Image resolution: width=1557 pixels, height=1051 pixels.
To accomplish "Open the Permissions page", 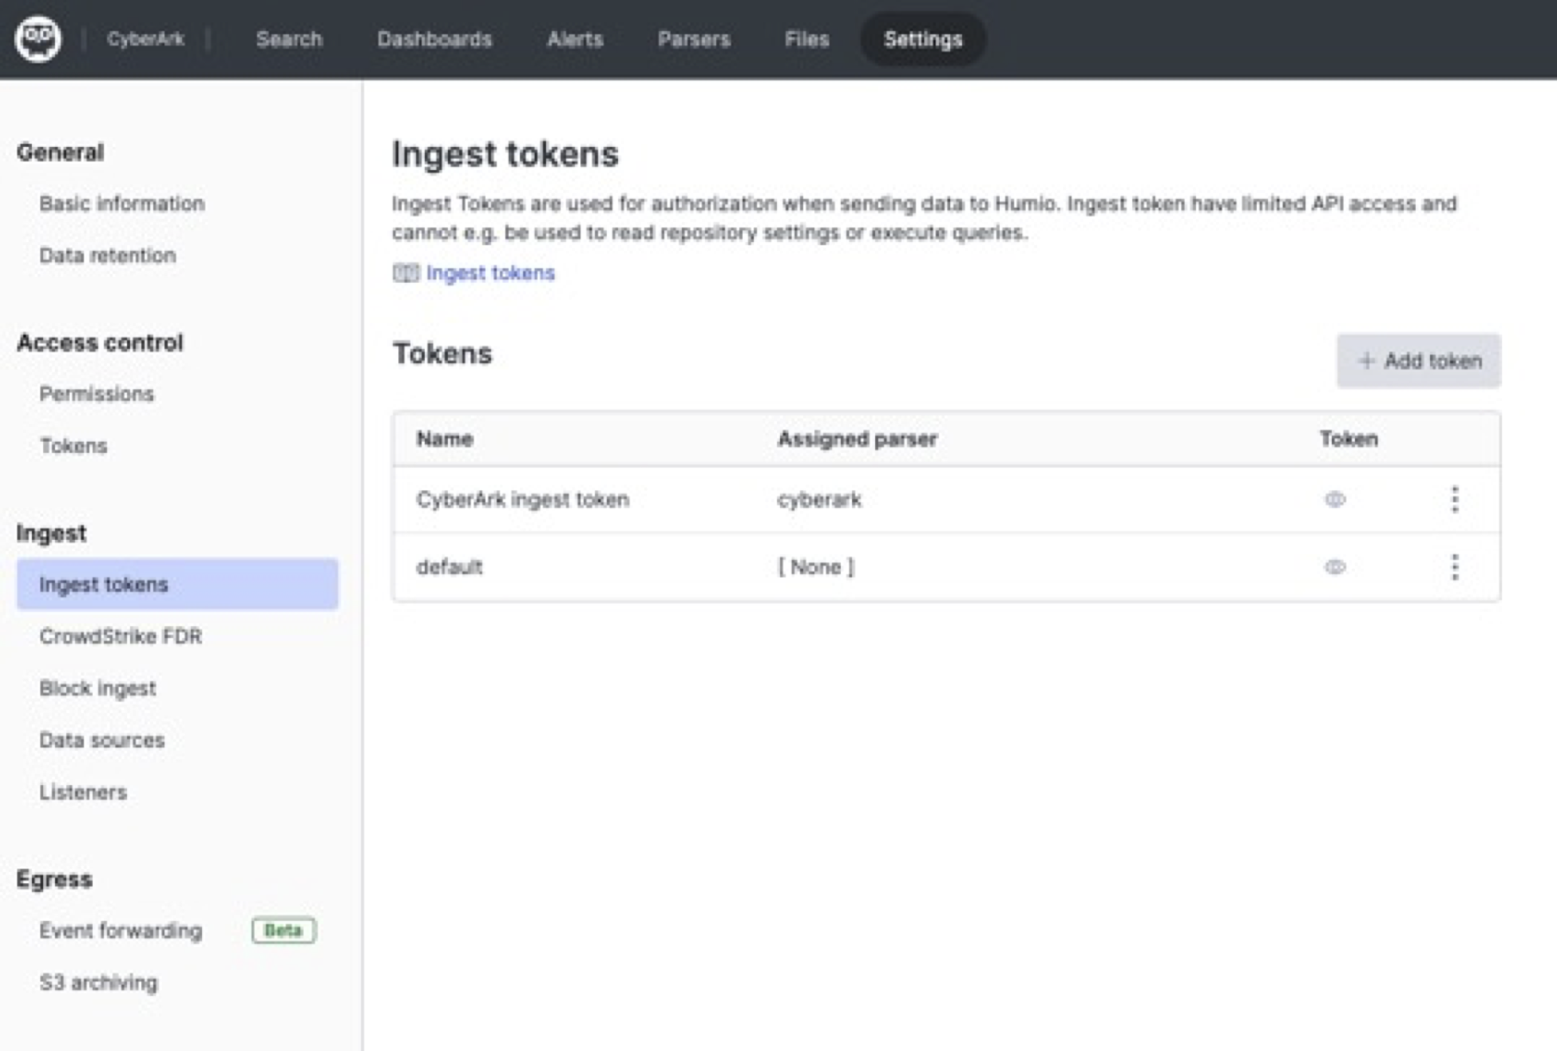I will click(x=97, y=395).
